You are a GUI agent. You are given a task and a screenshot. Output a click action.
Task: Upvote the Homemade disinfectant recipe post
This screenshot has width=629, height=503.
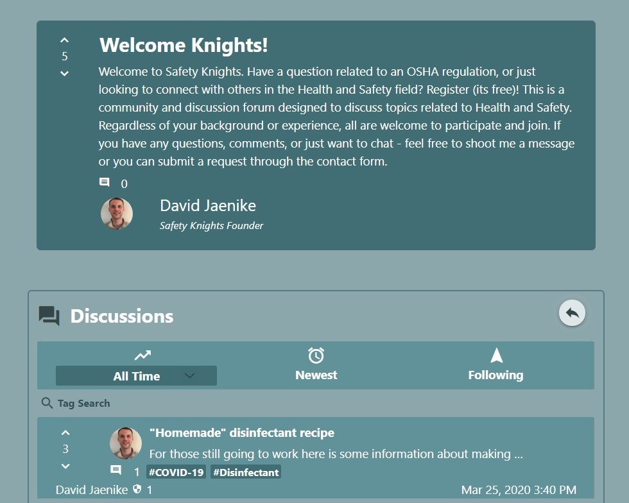(65, 432)
